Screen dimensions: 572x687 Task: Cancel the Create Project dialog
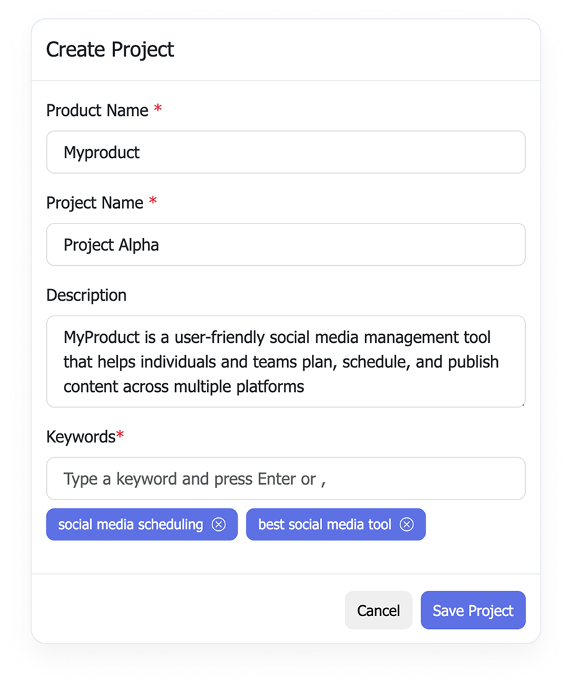(x=379, y=610)
